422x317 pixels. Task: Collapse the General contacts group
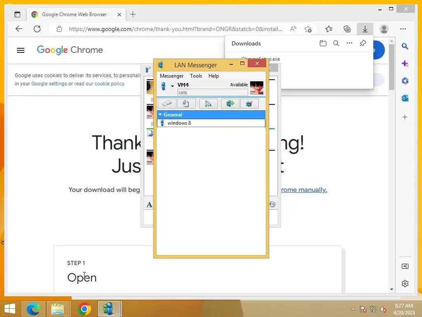tap(160, 115)
